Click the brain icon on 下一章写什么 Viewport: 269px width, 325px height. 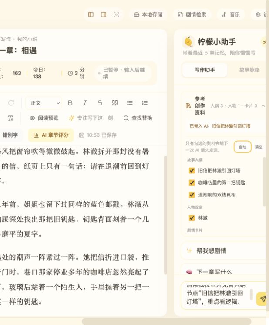coord(189,272)
